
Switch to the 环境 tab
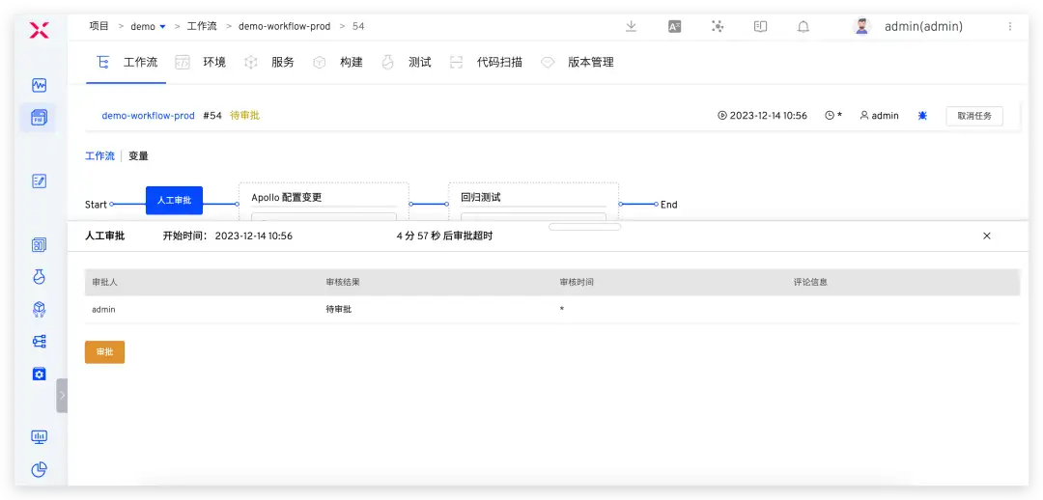point(200,63)
